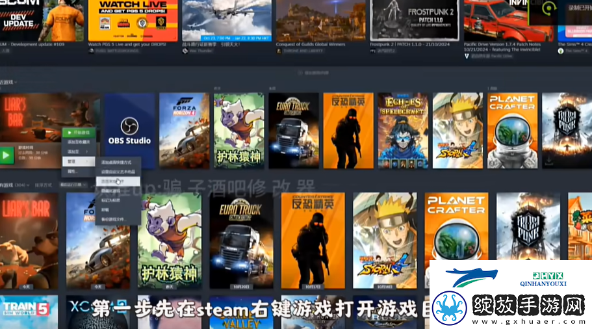Select Naruto Storm 4 in recent games shelf

pos(457,131)
